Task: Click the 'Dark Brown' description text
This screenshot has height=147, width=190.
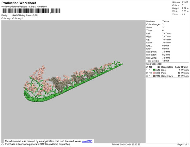Action: pos(167,76)
